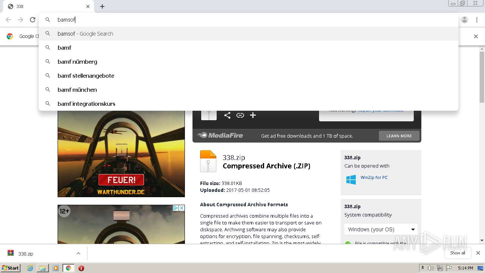Click the plus add icon on MediaFire
The height and width of the screenshot is (273, 485).
tap(253, 115)
